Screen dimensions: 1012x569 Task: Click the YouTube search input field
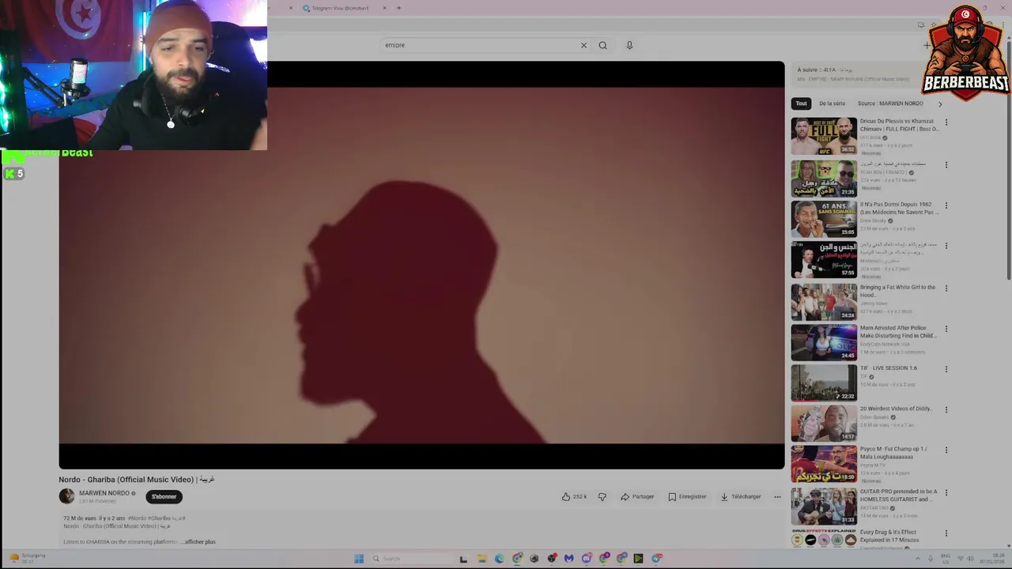point(480,45)
